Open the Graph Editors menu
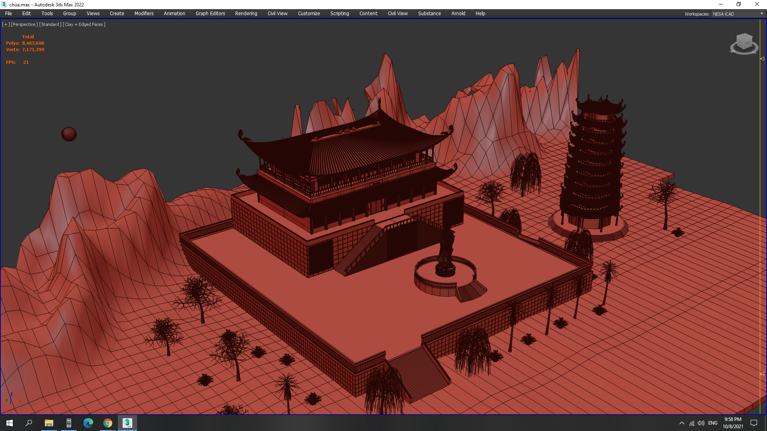 210,14
